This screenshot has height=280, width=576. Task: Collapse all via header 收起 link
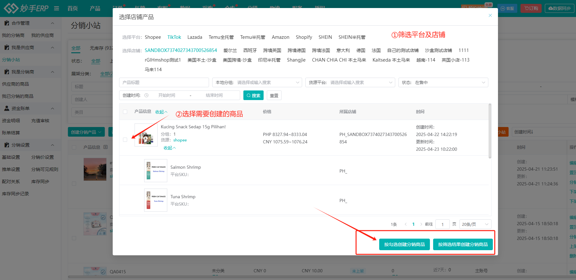point(161,112)
